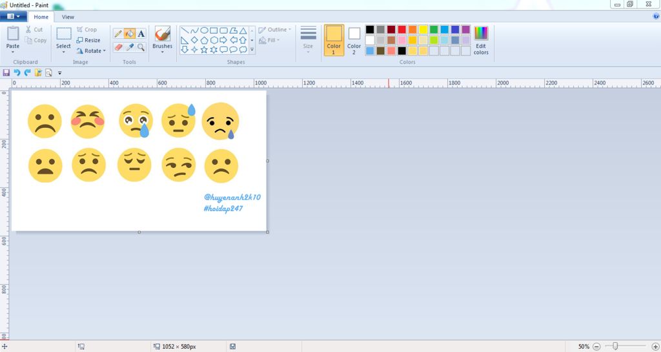Screen dimensions: 661x352
Task: Choose the Right arrow shape
Action: pos(223,41)
